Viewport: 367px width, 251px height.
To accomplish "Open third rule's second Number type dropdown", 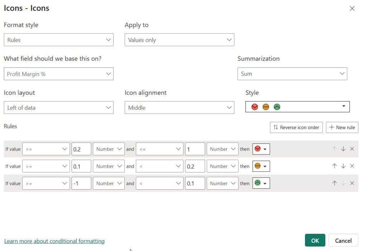I will click(222, 183).
